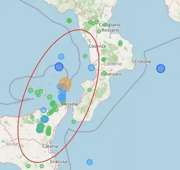Select the green marker in the sea, northwest

coord(69,20)
